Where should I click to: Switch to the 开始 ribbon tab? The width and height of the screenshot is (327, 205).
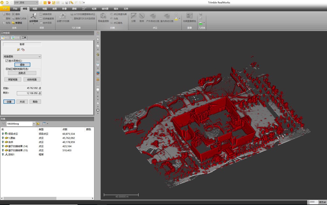pos(15,9)
